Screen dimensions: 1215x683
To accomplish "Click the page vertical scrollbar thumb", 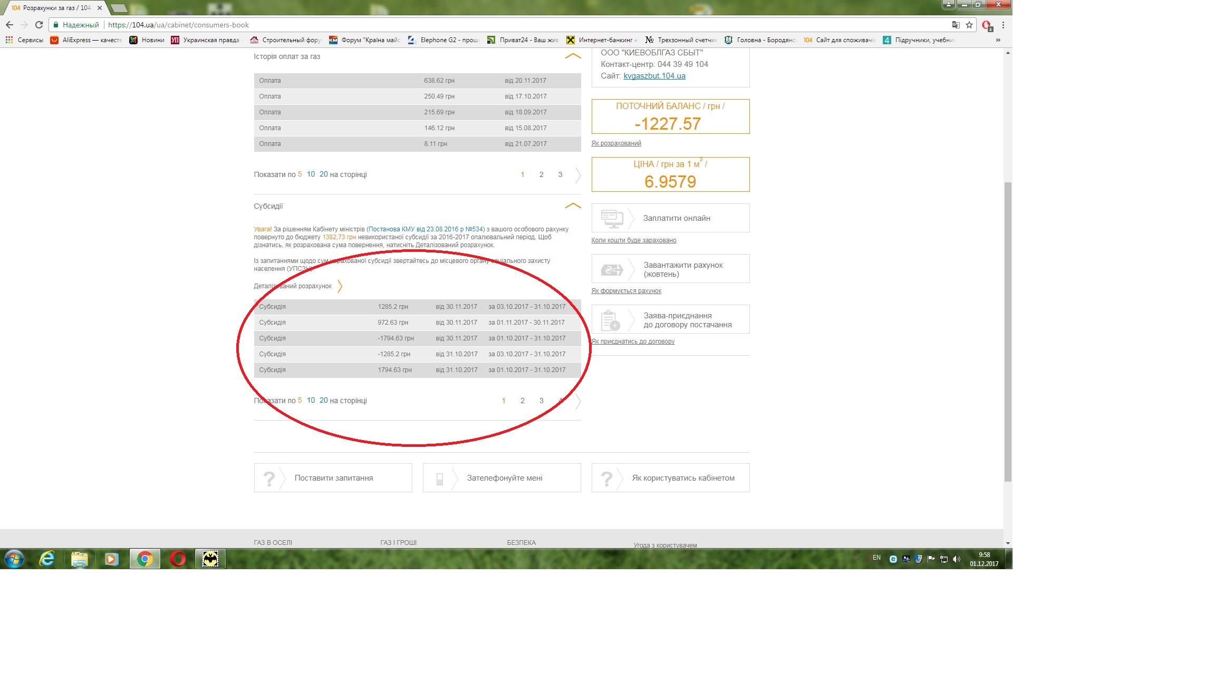I will click(1008, 332).
